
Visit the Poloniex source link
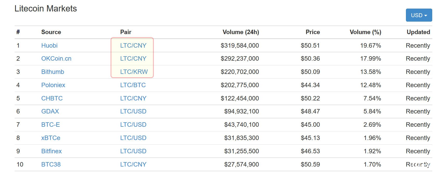[x=53, y=85]
